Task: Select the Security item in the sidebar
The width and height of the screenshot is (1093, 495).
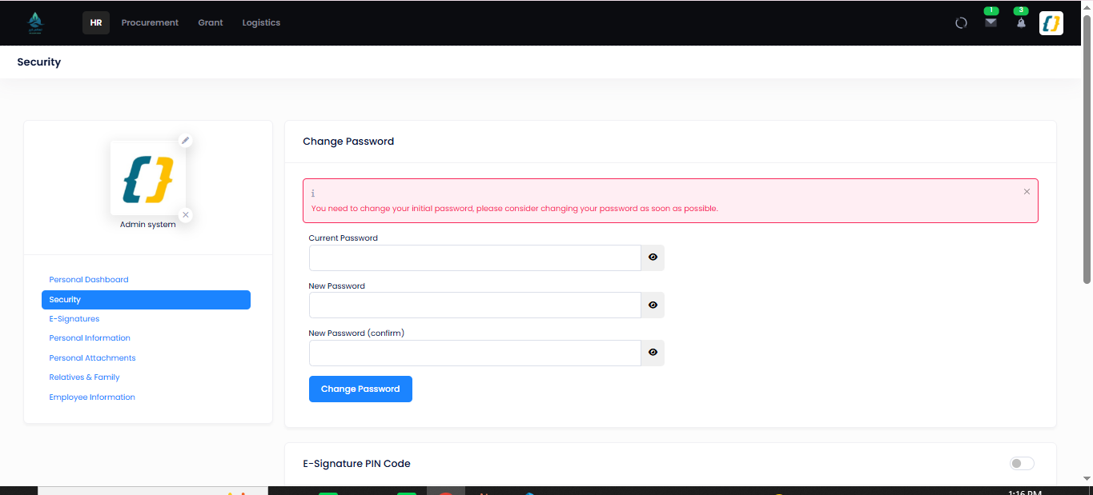Action: point(146,300)
